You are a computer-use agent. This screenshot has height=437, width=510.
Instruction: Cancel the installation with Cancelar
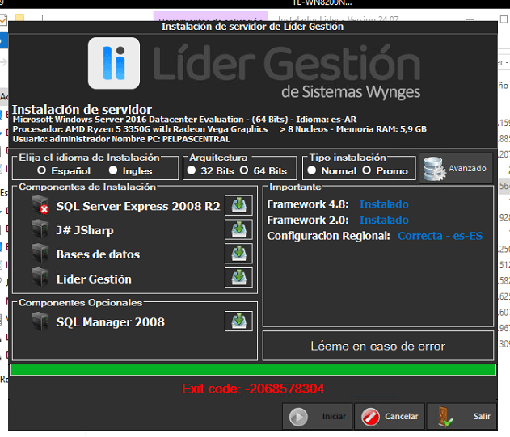coord(390,417)
